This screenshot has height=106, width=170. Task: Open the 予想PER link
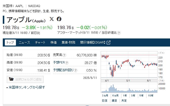(59, 62)
